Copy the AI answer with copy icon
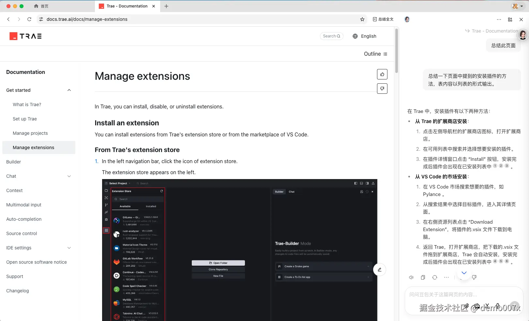Viewport: 529px width, 321px height. [x=423, y=277]
